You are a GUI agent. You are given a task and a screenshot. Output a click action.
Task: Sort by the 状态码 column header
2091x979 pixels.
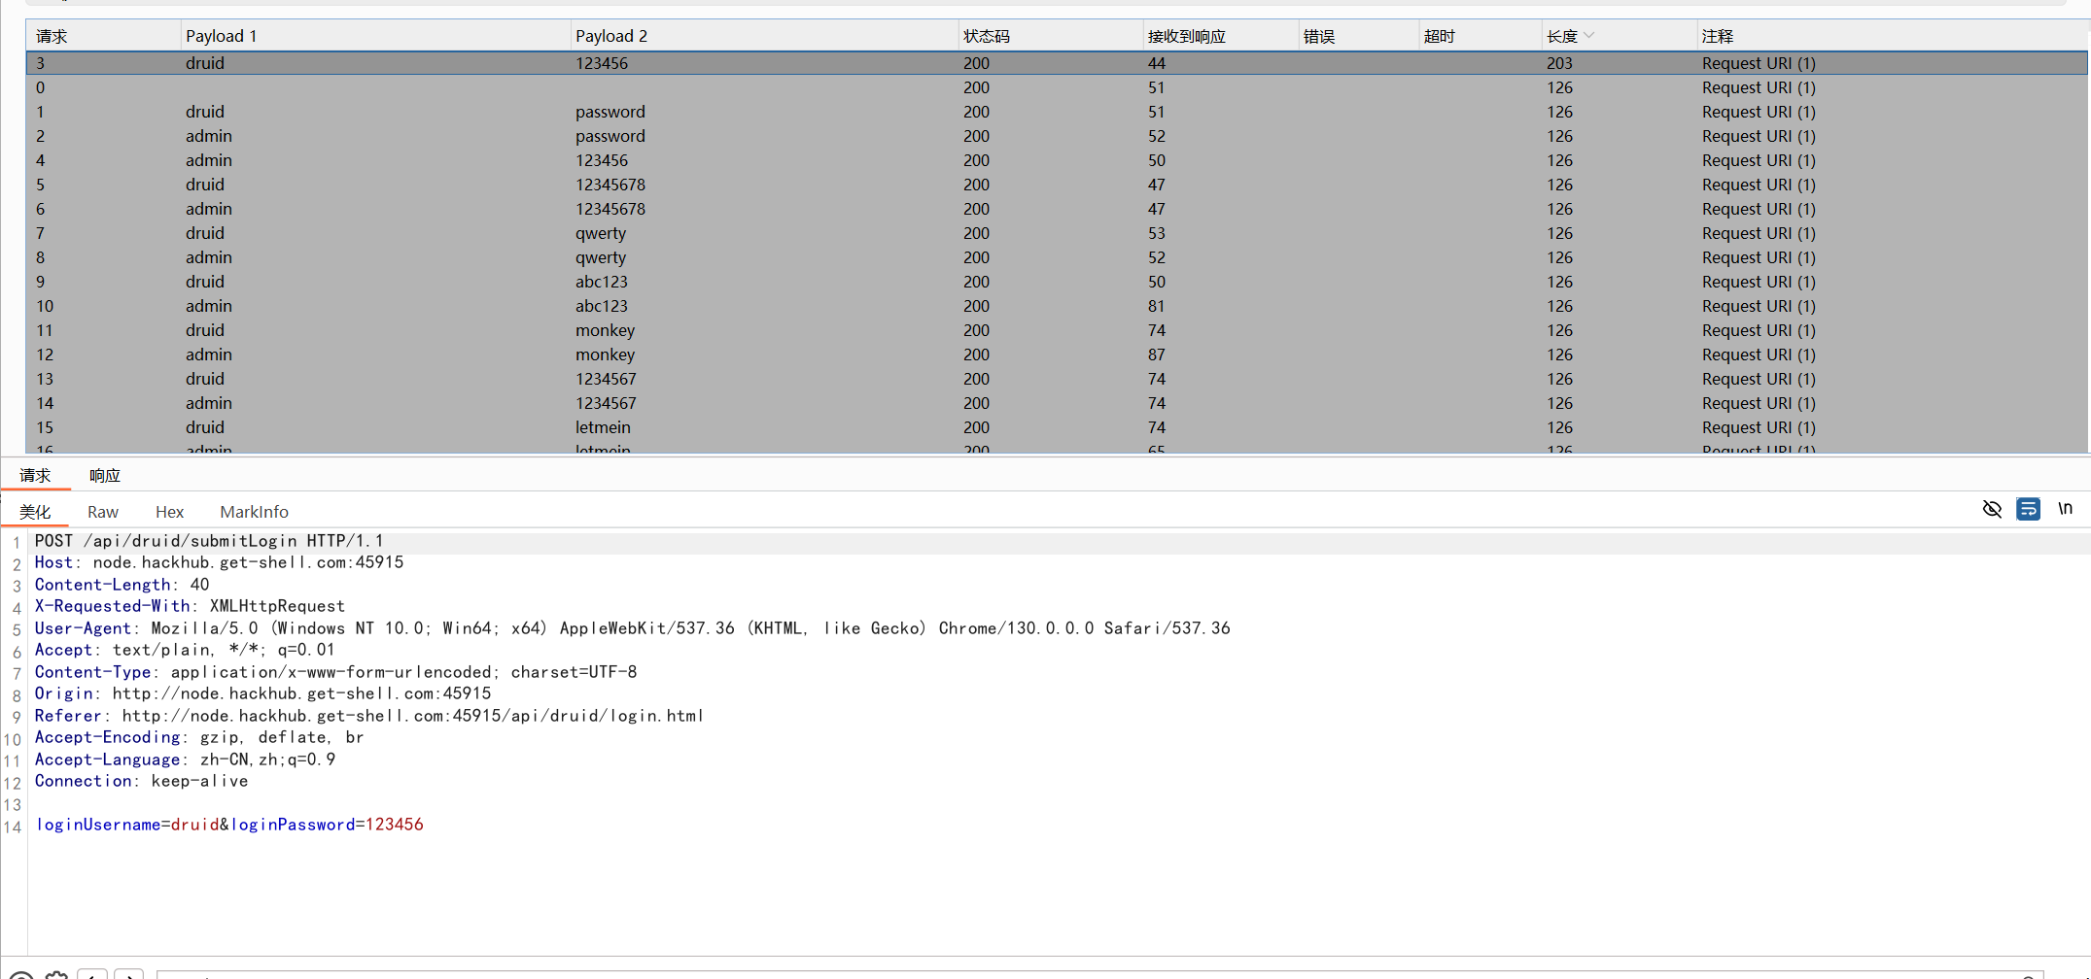(986, 36)
